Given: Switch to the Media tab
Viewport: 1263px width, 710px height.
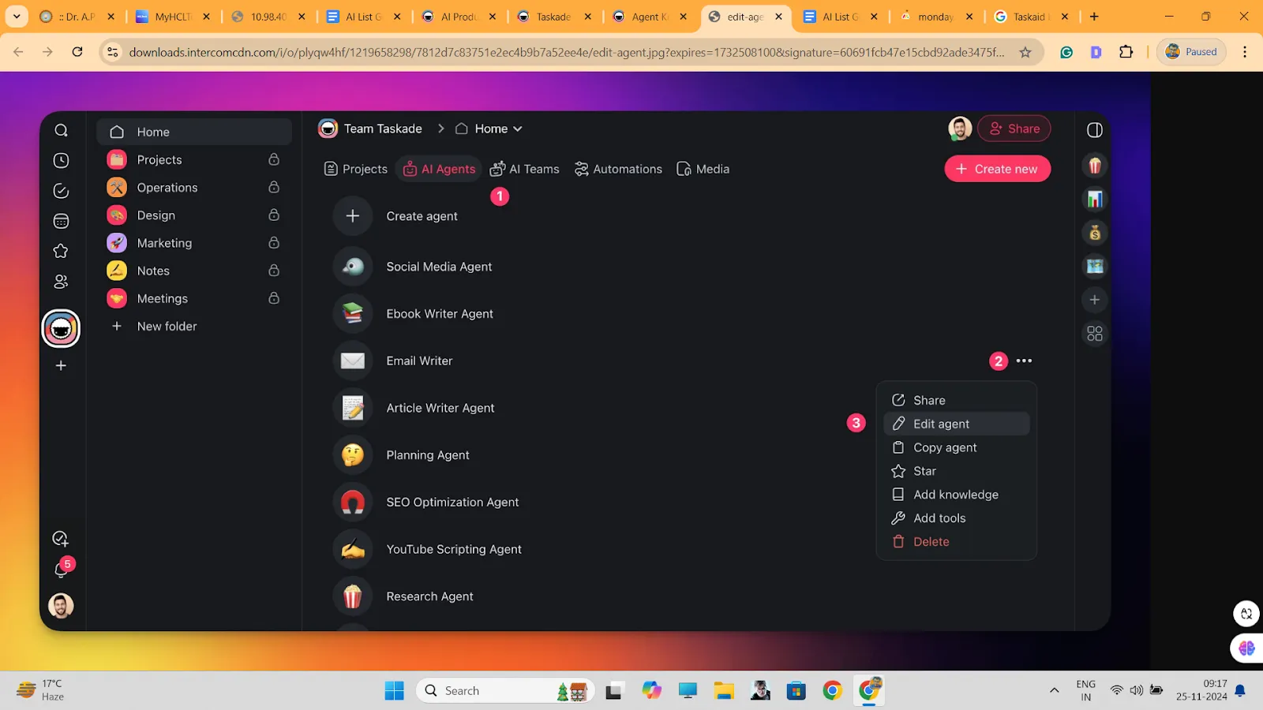Looking at the screenshot, I should 703,169.
